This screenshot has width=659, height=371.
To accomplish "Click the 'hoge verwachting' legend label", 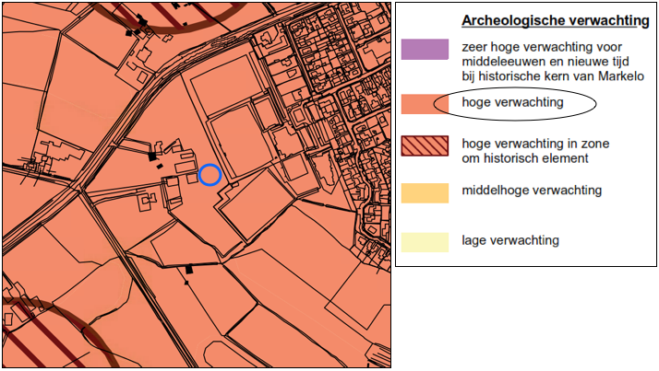I will click(512, 102).
